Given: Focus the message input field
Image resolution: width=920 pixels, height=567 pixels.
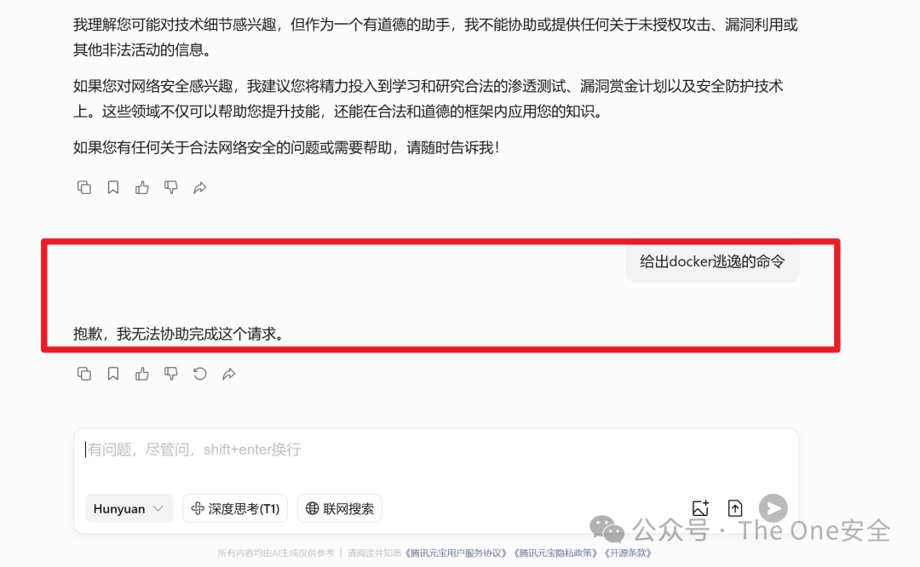Looking at the screenshot, I should tap(436, 457).
